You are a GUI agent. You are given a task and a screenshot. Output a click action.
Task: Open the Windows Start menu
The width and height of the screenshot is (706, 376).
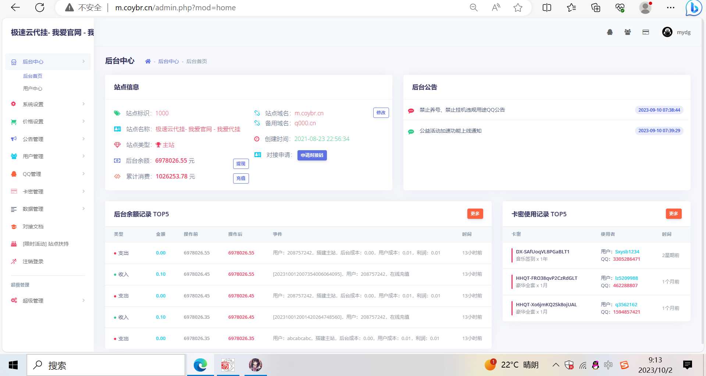13,365
